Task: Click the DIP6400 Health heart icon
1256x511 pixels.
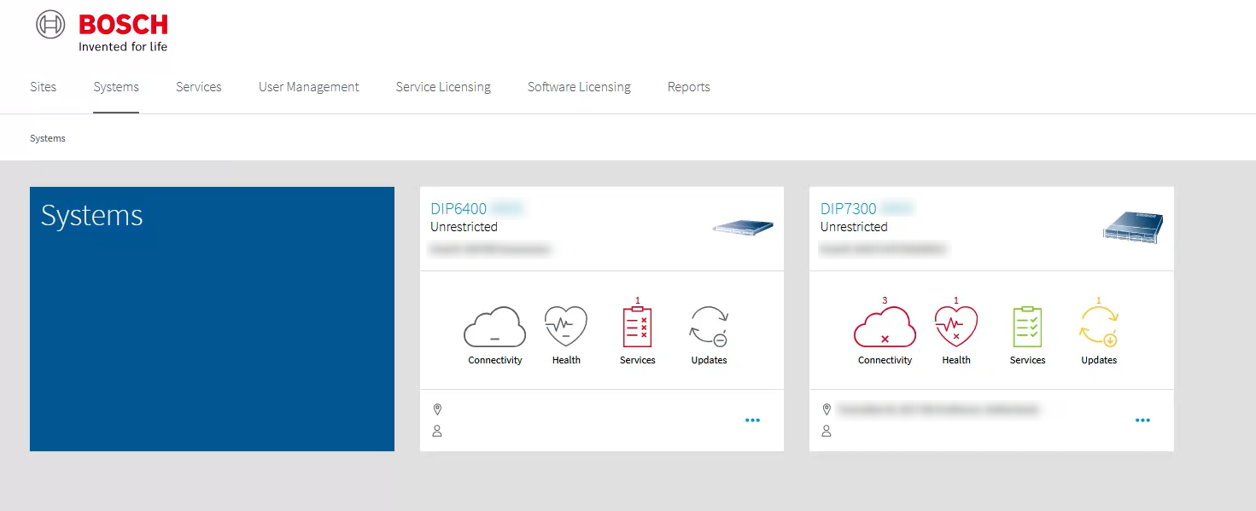Action: (x=566, y=327)
